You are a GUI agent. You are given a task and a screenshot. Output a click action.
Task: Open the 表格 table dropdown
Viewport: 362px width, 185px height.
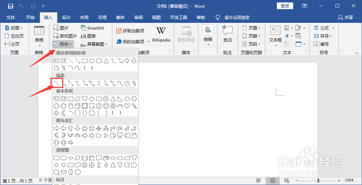(x=39, y=37)
